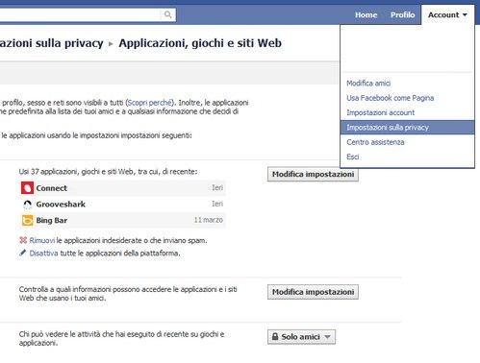The image size is (480, 363).
Task: Click the search magnifier icon
Action: click(x=167, y=14)
